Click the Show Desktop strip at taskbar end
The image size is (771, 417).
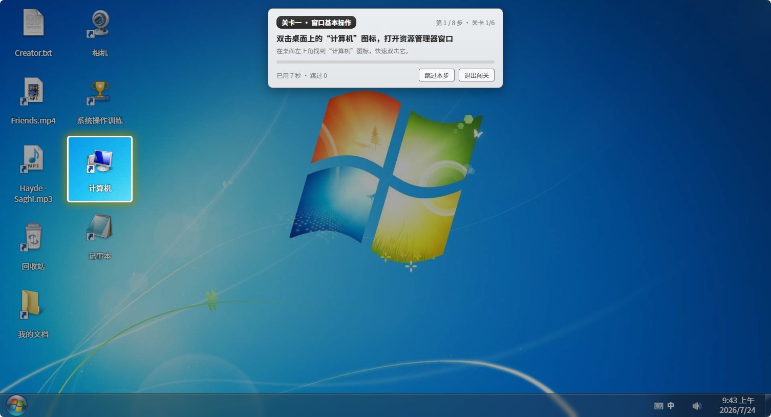click(767, 405)
